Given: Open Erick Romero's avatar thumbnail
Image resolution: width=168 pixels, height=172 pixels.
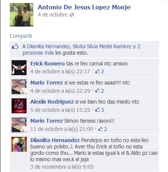Looking at the screenshot, I should coord(19,68).
